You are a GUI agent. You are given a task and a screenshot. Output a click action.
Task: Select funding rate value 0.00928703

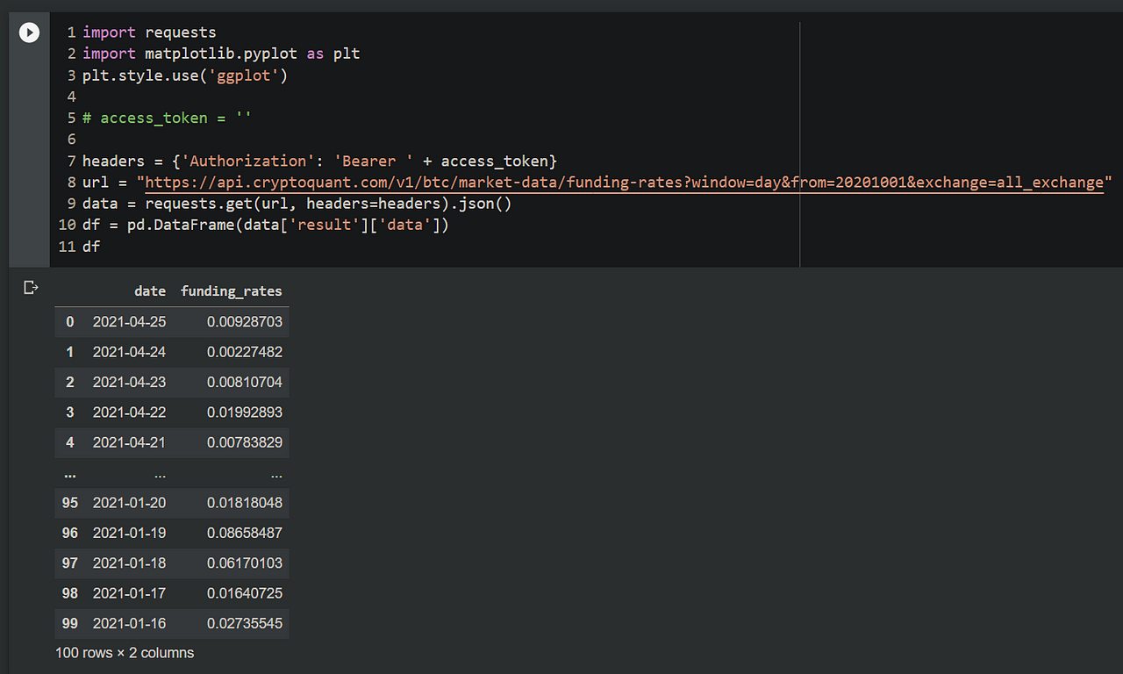click(x=245, y=322)
